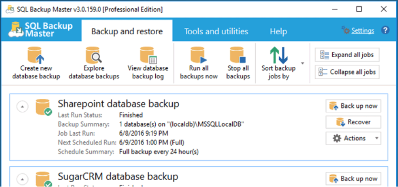Click Recover for Sharepoint job
The width and height of the screenshot is (398, 187).
353,122
